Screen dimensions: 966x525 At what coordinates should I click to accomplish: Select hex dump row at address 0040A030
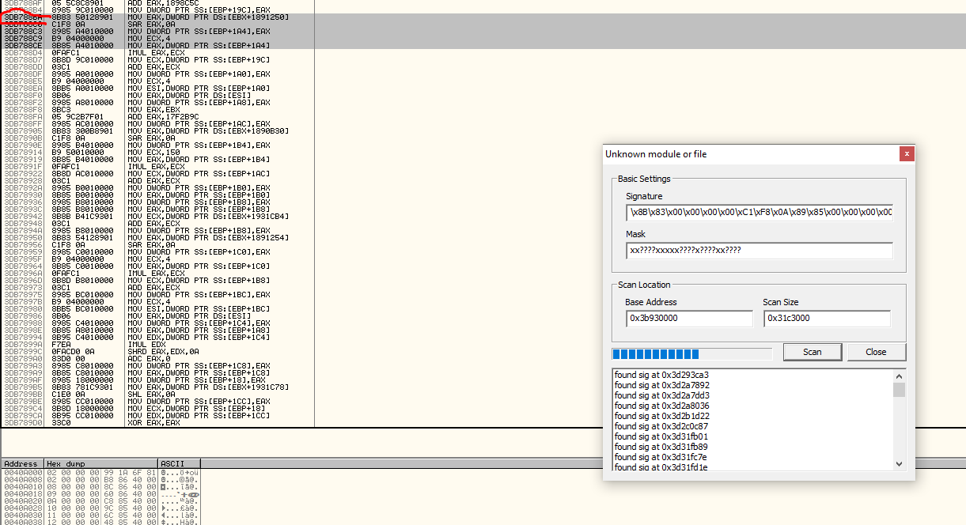100,514
